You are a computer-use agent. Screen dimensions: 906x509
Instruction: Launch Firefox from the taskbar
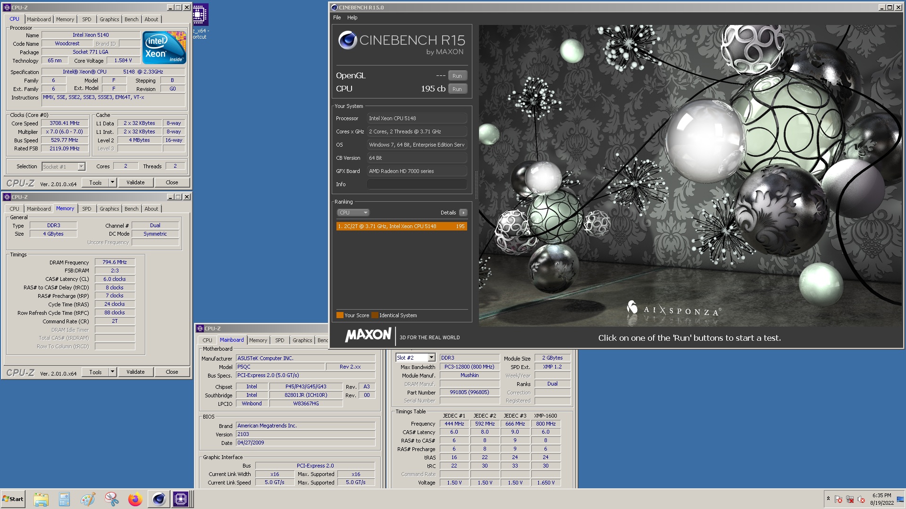point(135,499)
